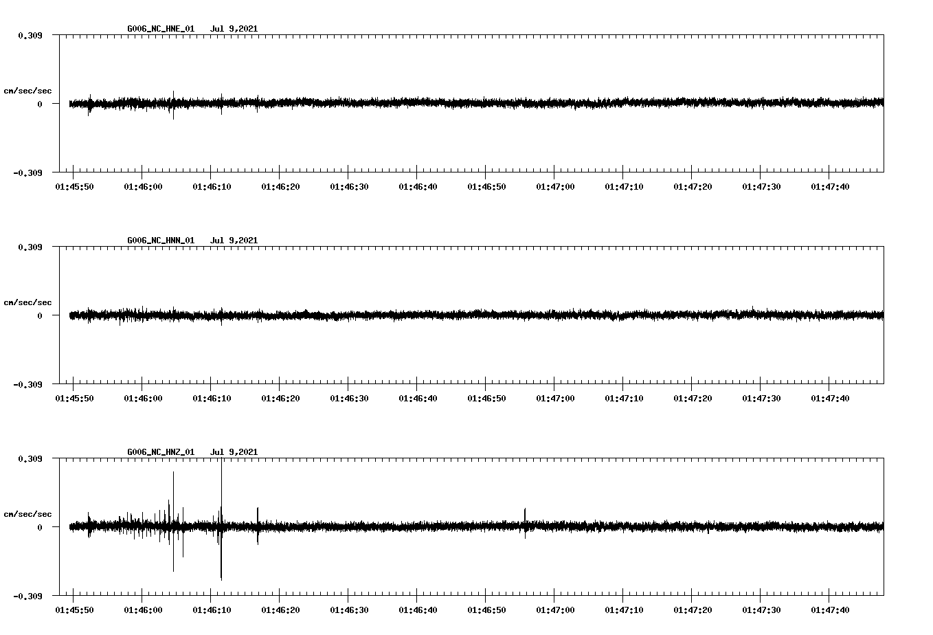The height and width of the screenshot is (635, 933).
Task: Click the cm/sec/sec label on middle plot
Action: (x=28, y=302)
